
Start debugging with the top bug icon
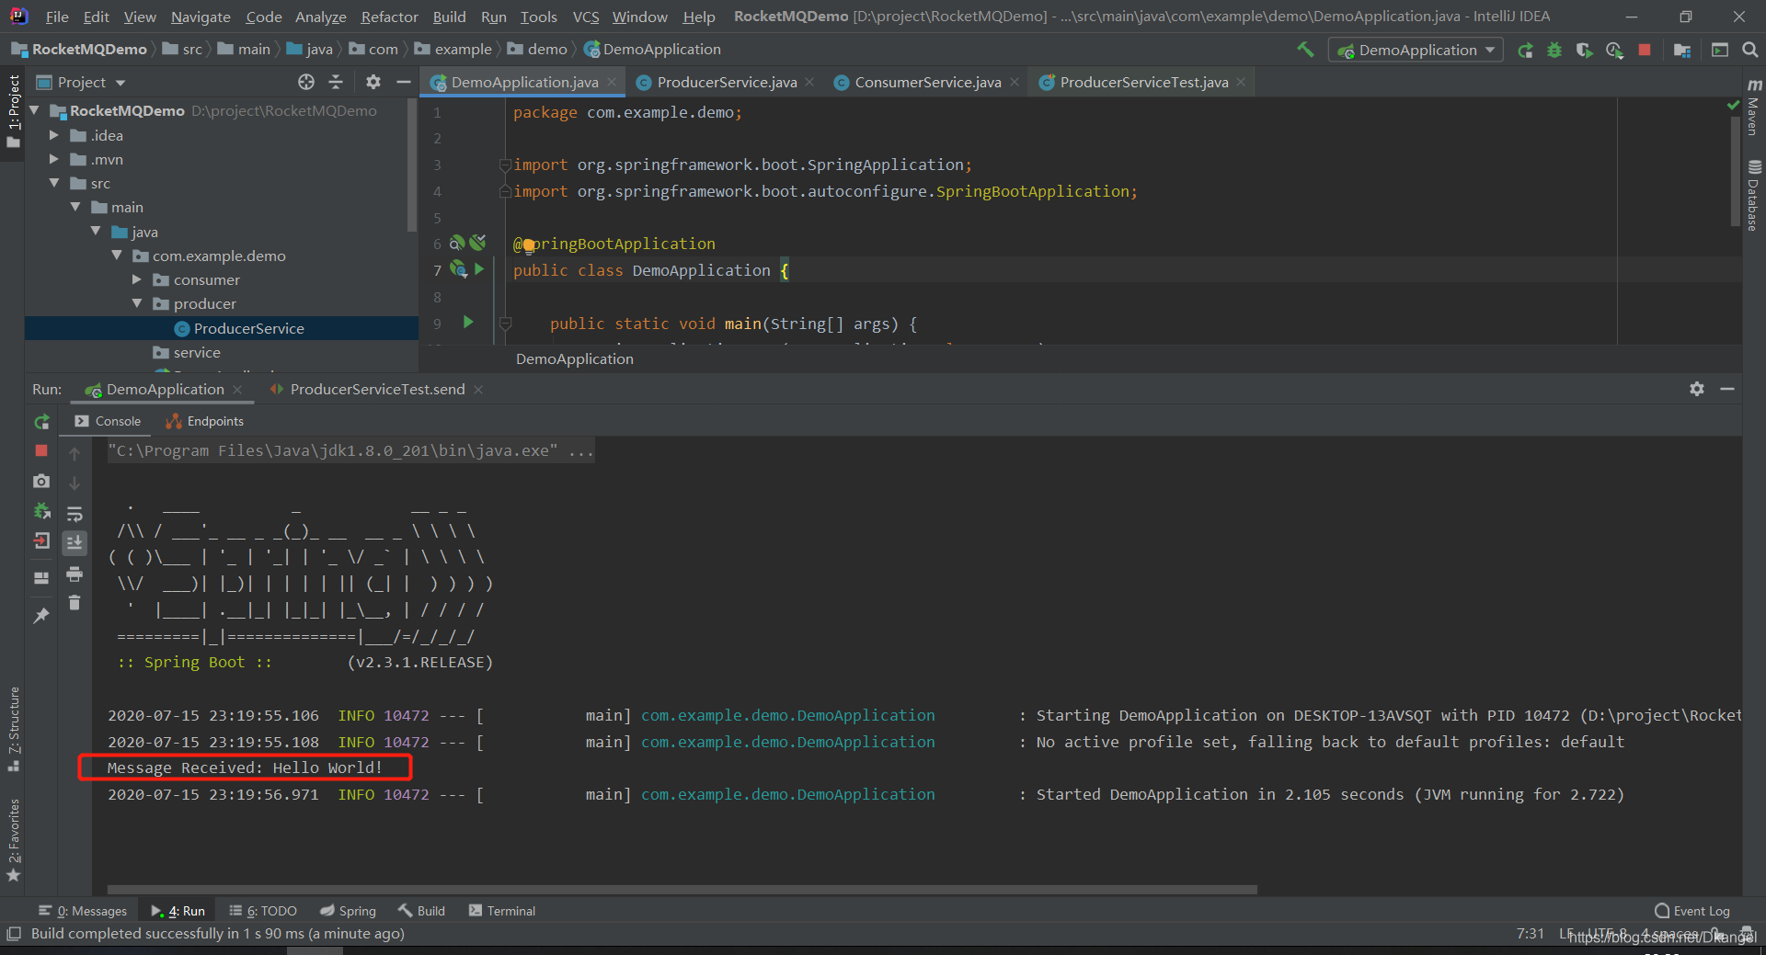click(x=1554, y=51)
